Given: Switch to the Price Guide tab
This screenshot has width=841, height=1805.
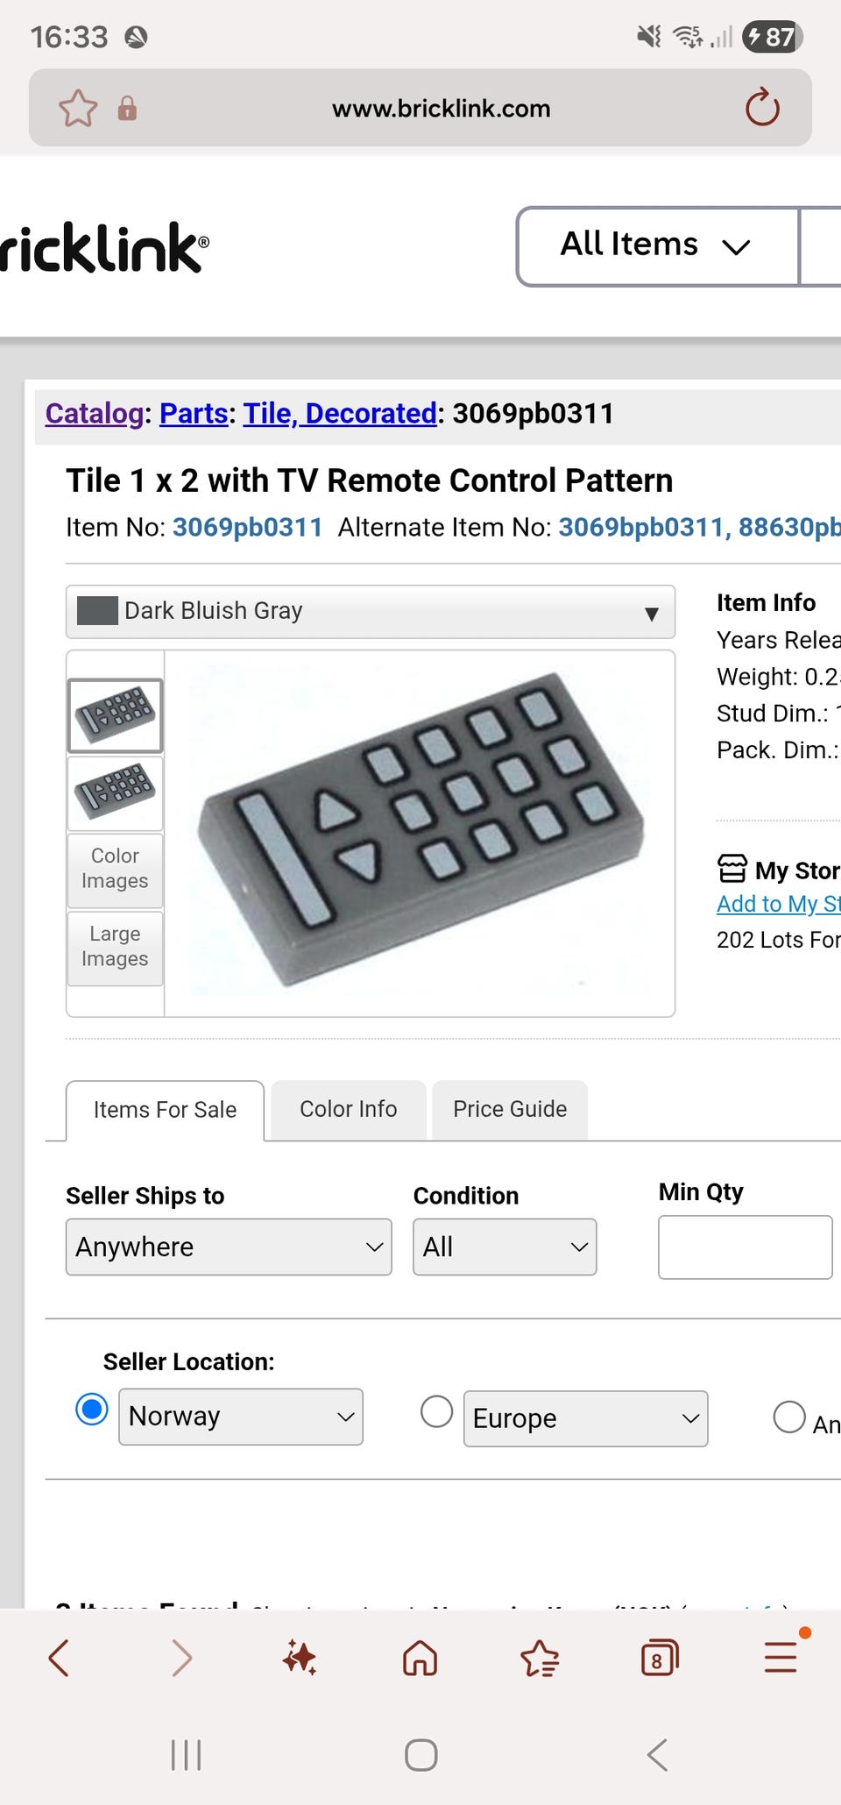Looking at the screenshot, I should coord(510,1109).
